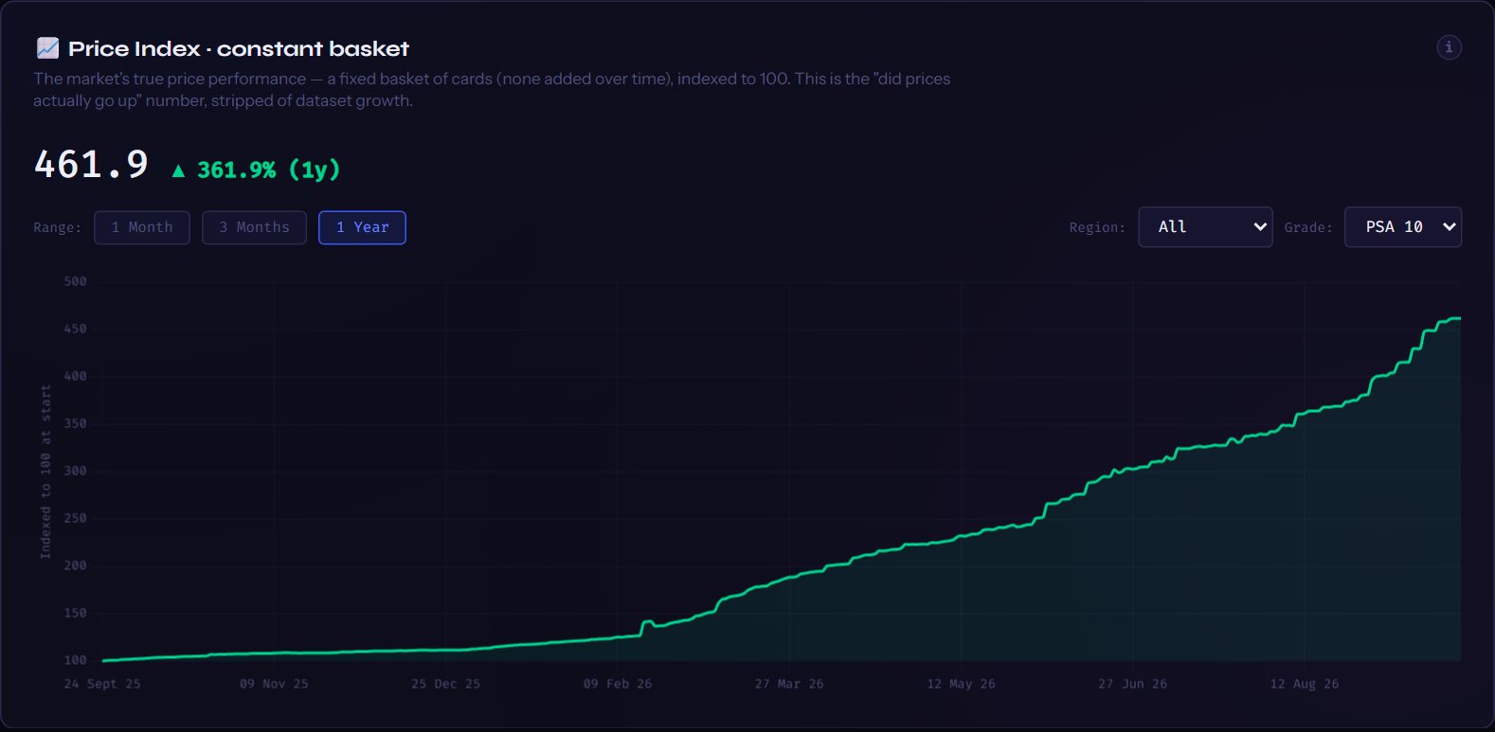This screenshot has width=1495, height=732.
Task: Click the 461.9 index value
Action: click(91, 165)
